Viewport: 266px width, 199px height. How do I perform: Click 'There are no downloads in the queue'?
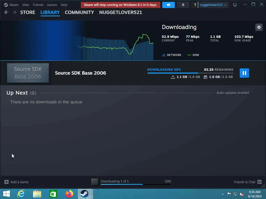[x=46, y=102]
